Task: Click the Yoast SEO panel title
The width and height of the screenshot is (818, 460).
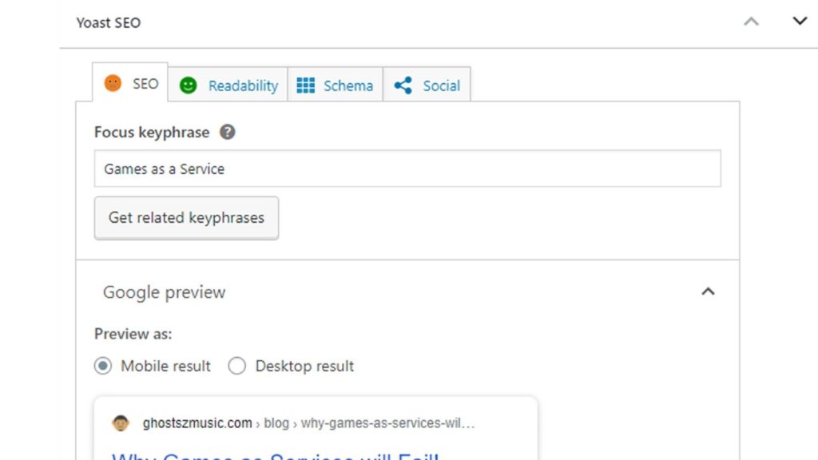Action: 109,23
